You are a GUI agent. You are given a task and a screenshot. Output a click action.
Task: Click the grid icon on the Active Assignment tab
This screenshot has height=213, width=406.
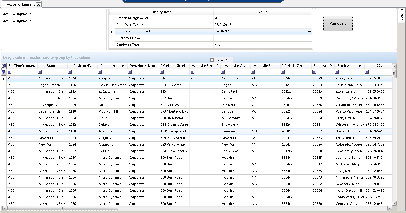[x=4, y=4]
